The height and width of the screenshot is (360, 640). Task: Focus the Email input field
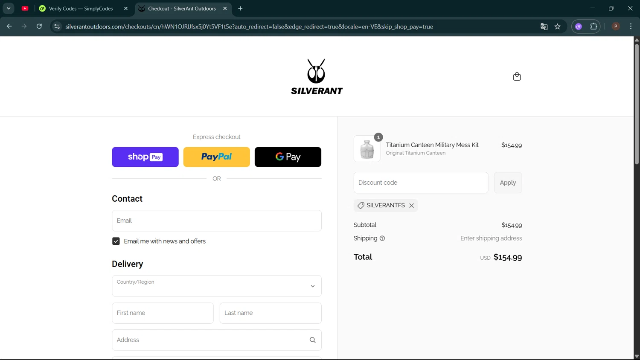click(217, 221)
